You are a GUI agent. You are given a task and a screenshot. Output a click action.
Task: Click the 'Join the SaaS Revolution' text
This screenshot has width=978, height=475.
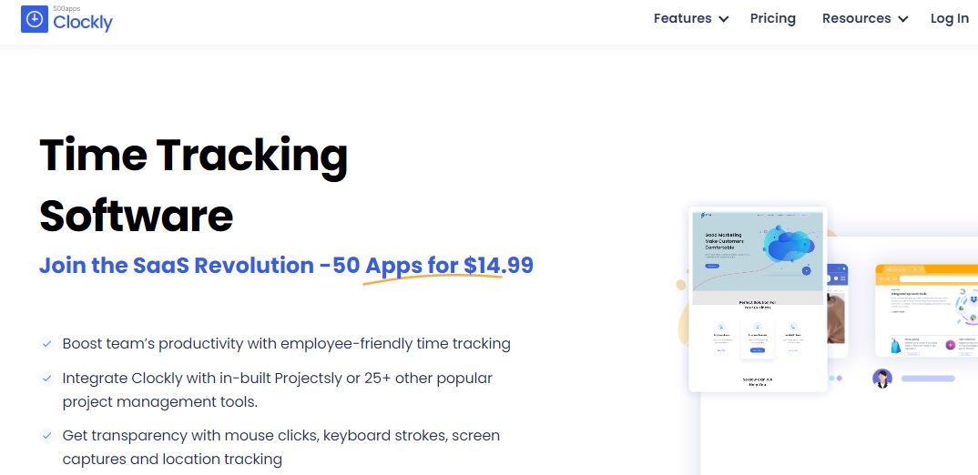[x=176, y=266]
